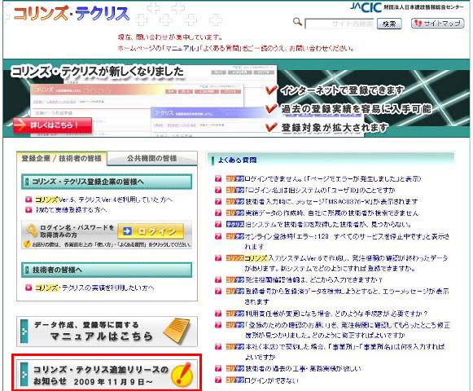473x391 pixels.
Task: Open the 初めて実績登録する方へ link
Action: pyautogui.click(x=71, y=209)
